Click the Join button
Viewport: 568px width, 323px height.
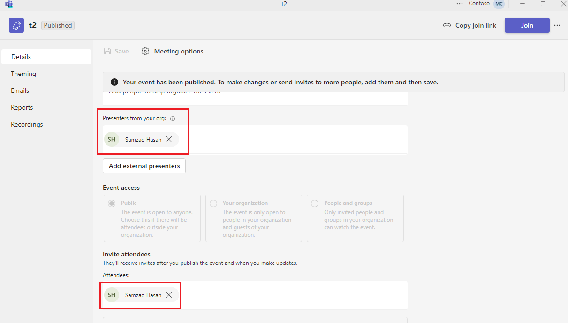click(x=527, y=25)
